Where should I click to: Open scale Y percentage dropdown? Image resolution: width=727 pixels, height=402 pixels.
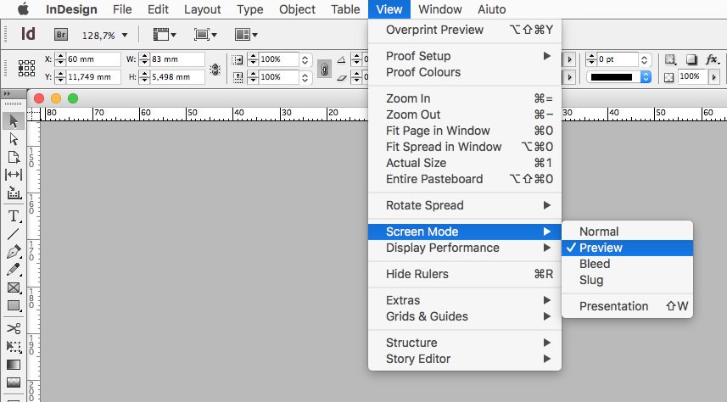coord(305,77)
